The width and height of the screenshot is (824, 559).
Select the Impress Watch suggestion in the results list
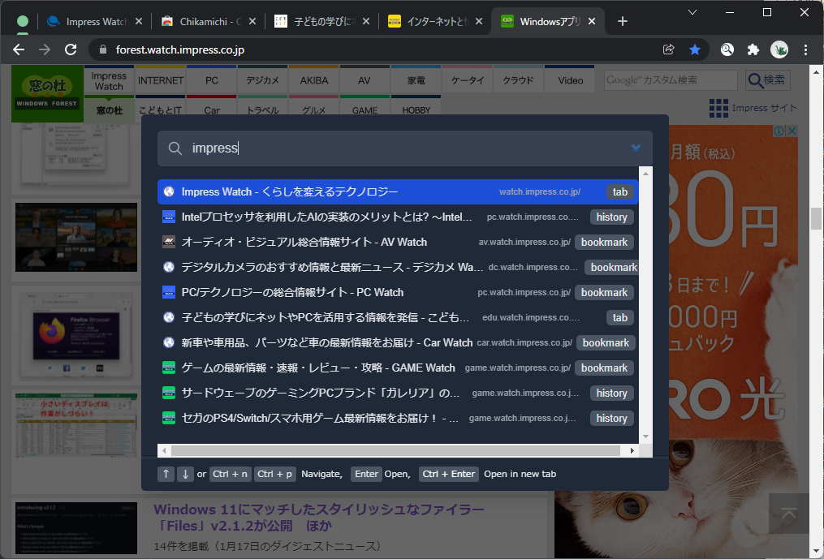point(325,191)
